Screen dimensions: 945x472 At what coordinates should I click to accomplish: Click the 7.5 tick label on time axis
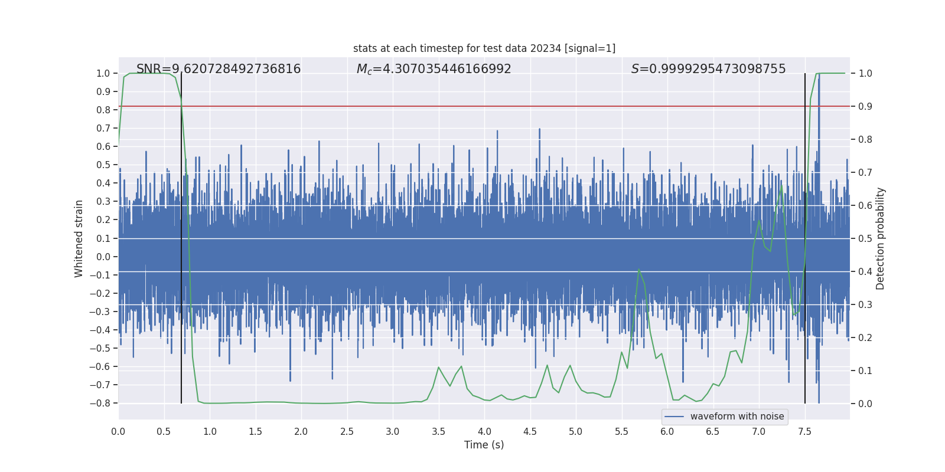[x=804, y=432]
